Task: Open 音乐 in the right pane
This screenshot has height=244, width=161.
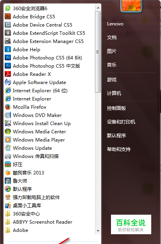Action: pos(112,65)
